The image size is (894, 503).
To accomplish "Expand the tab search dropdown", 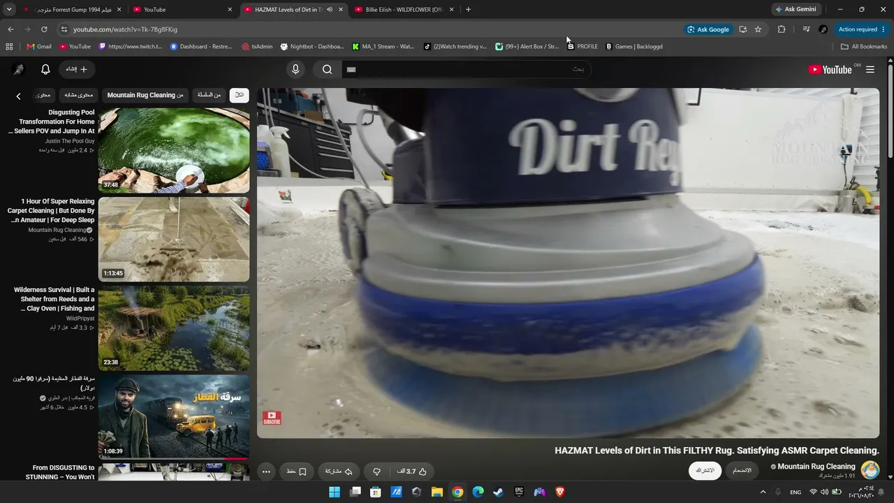I will tap(9, 10).
